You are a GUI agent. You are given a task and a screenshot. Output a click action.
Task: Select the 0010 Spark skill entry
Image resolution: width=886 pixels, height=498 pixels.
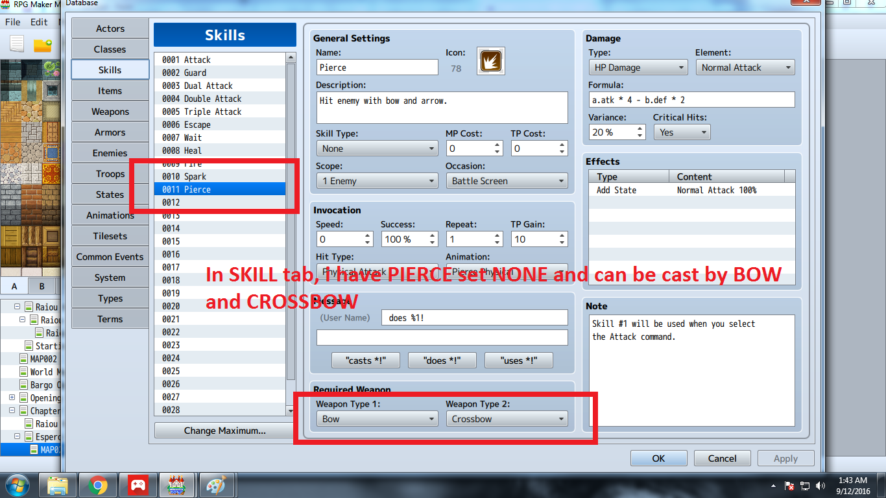[x=220, y=176]
